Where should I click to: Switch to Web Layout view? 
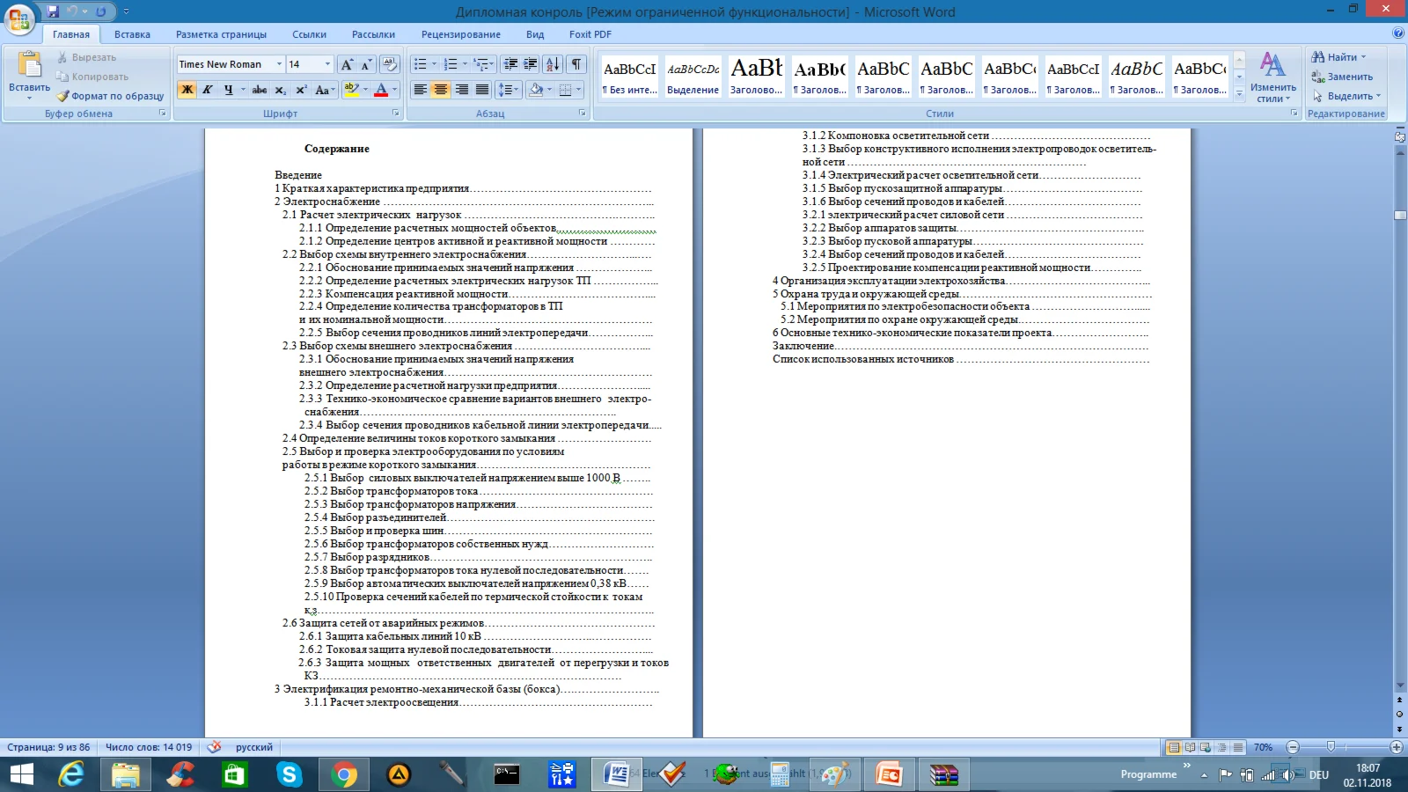coord(1206,747)
